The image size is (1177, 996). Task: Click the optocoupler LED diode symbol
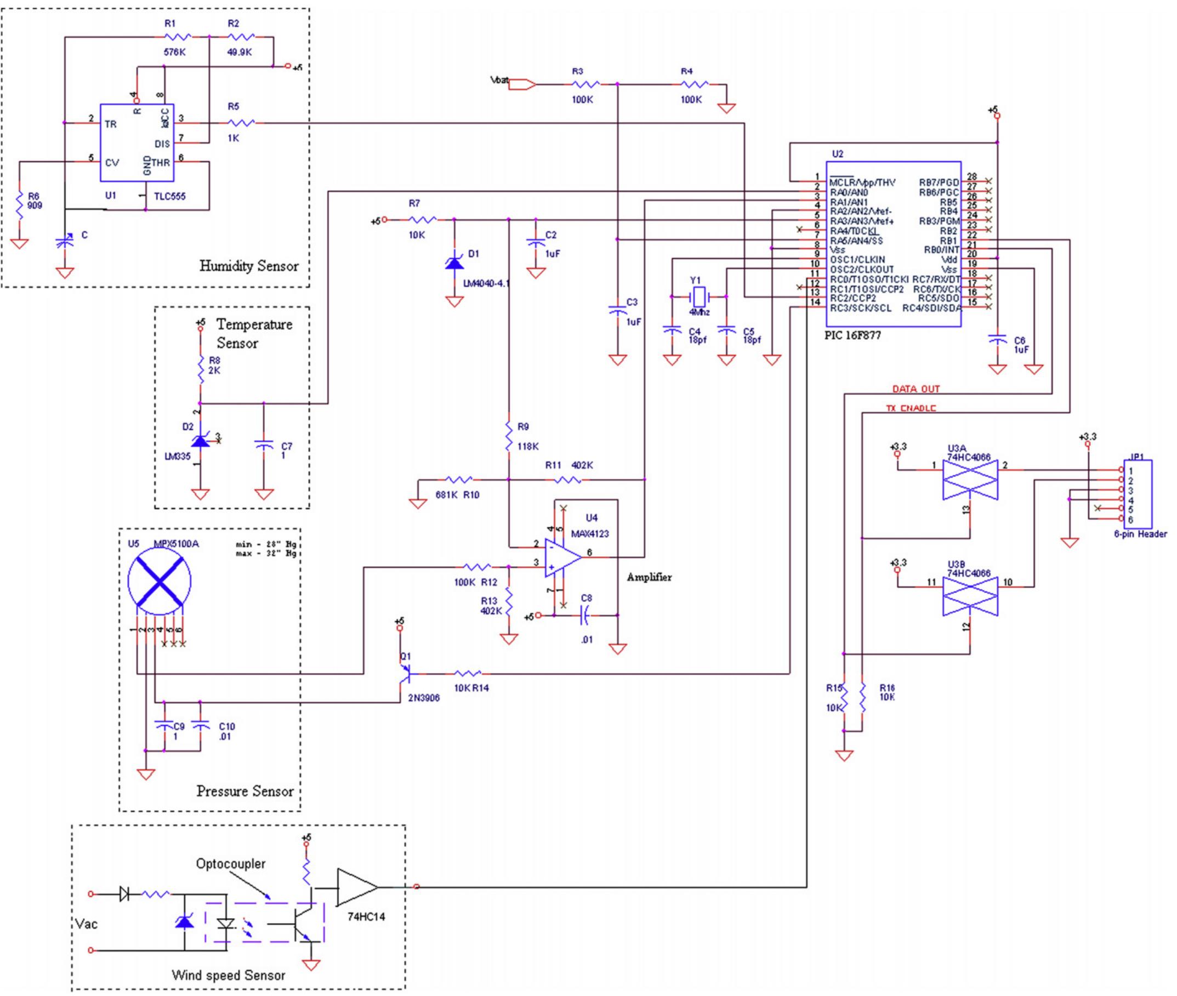[226, 924]
